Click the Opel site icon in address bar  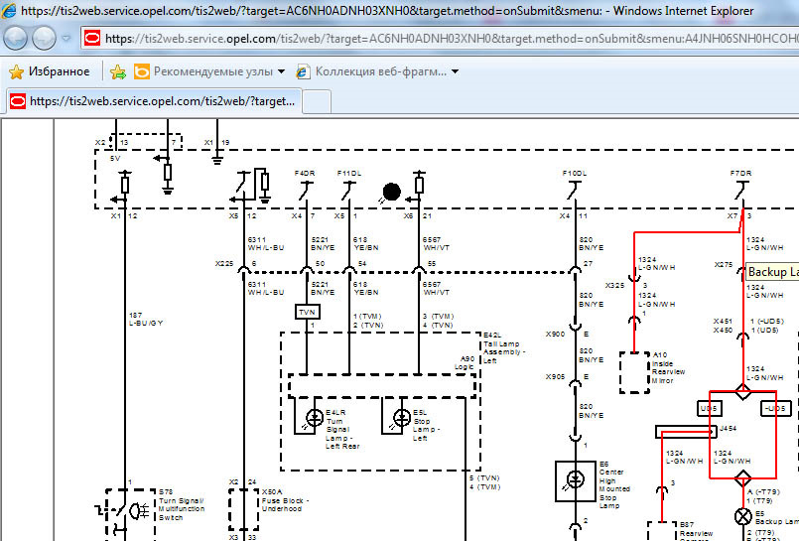(92, 38)
